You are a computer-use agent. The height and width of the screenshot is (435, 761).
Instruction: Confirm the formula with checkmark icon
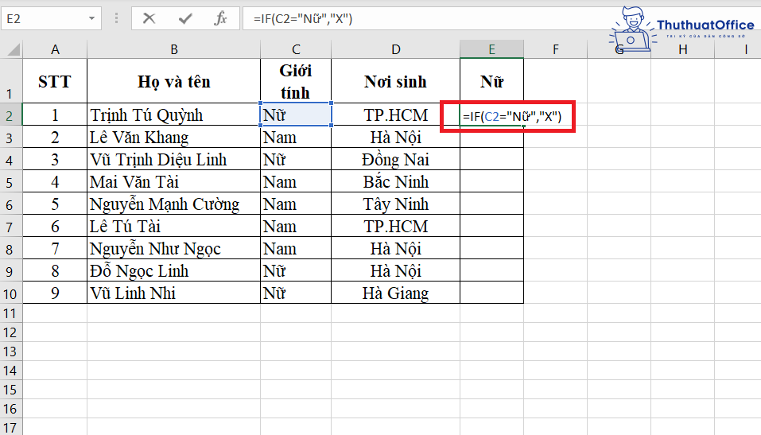pos(185,18)
